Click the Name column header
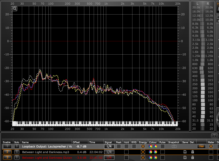Viewport: 219px width, 161px height. coord(25,142)
